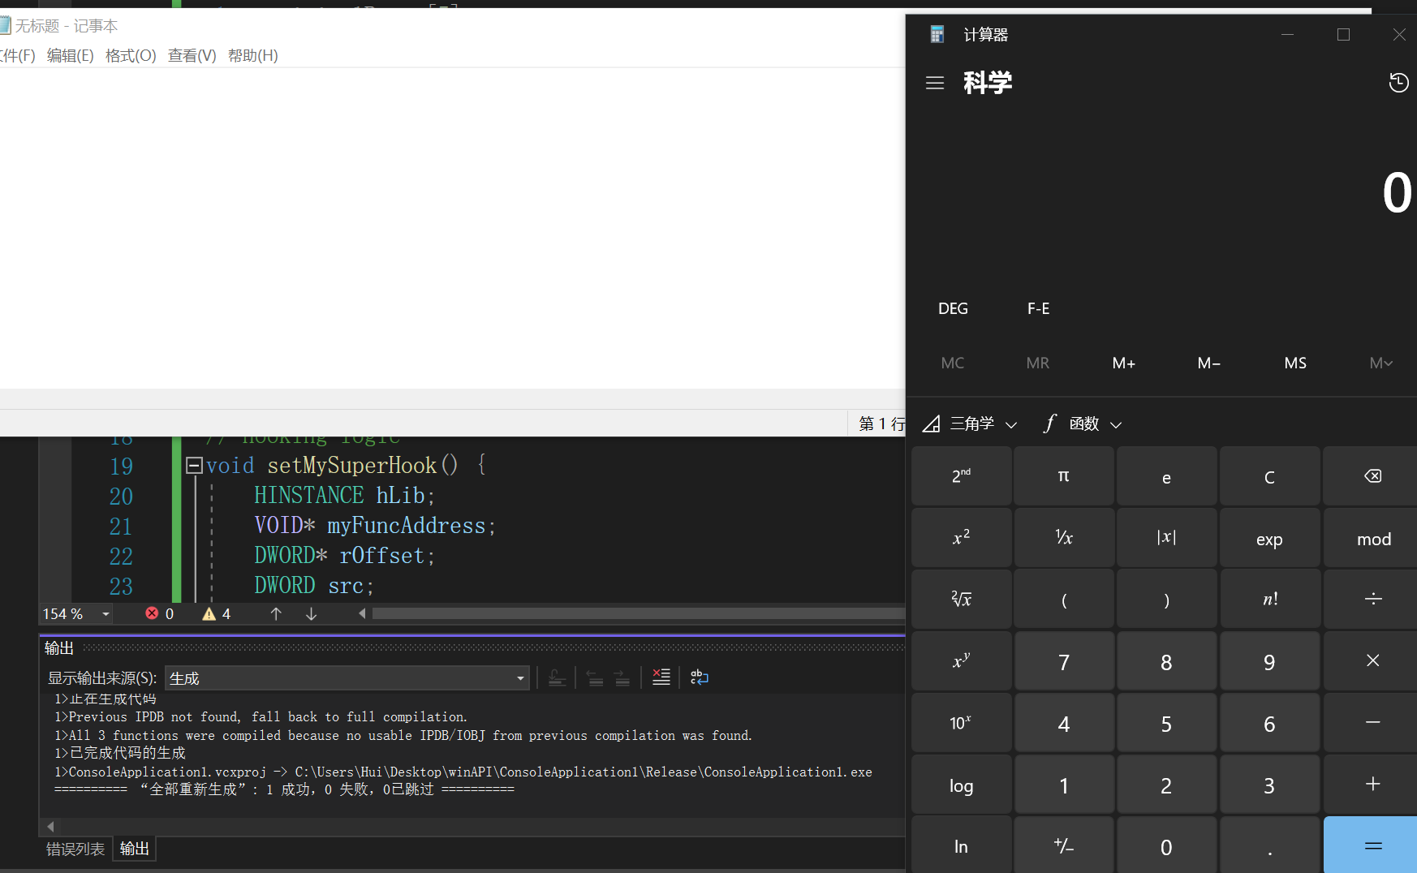The width and height of the screenshot is (1417, 873).
Task: Click the plus operator button
Action: (1372, 785)
